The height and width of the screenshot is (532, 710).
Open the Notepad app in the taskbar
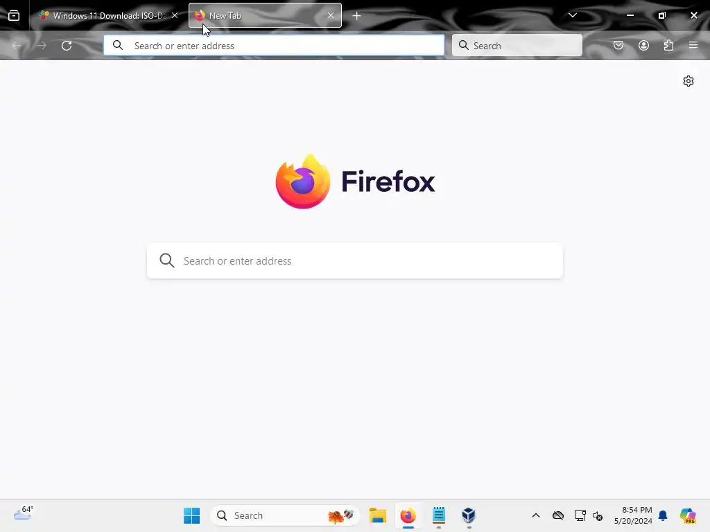coord(439,515)
